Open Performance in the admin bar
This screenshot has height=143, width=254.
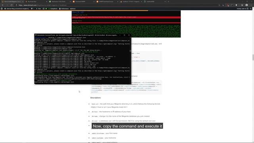tap(64, 9)
